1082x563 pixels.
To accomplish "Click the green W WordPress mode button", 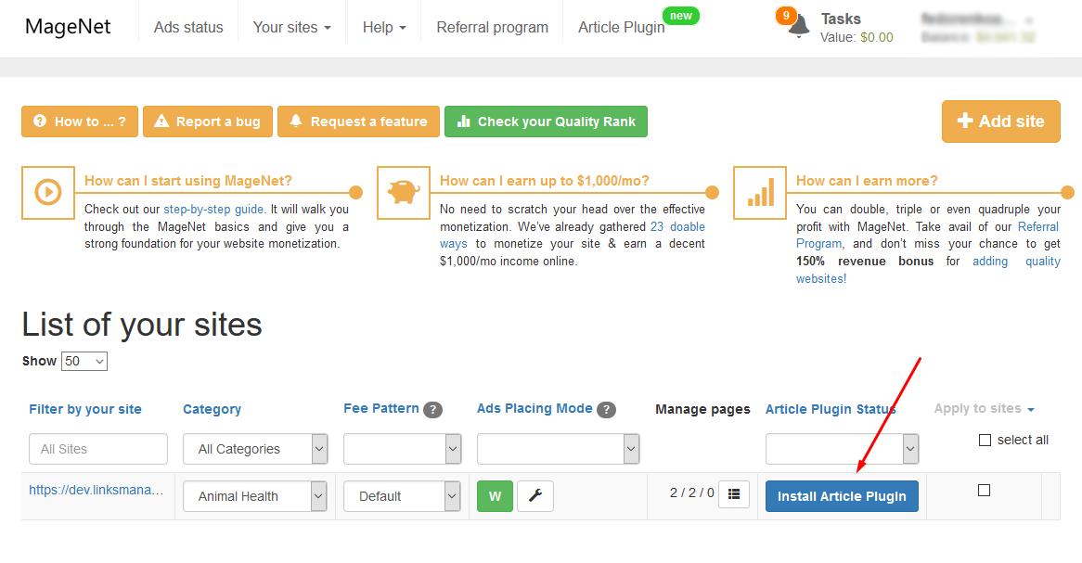I will click(x=495, y=496).
